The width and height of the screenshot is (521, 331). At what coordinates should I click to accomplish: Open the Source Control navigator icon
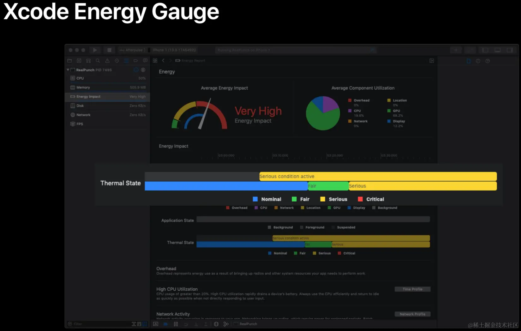[79, 61]
